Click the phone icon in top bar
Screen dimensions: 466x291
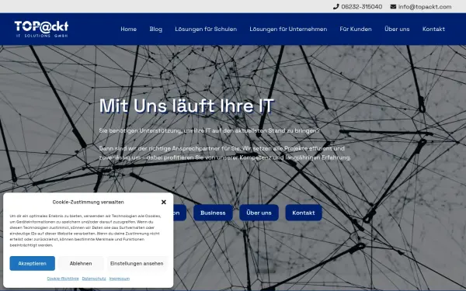click(x=336, y=6)
